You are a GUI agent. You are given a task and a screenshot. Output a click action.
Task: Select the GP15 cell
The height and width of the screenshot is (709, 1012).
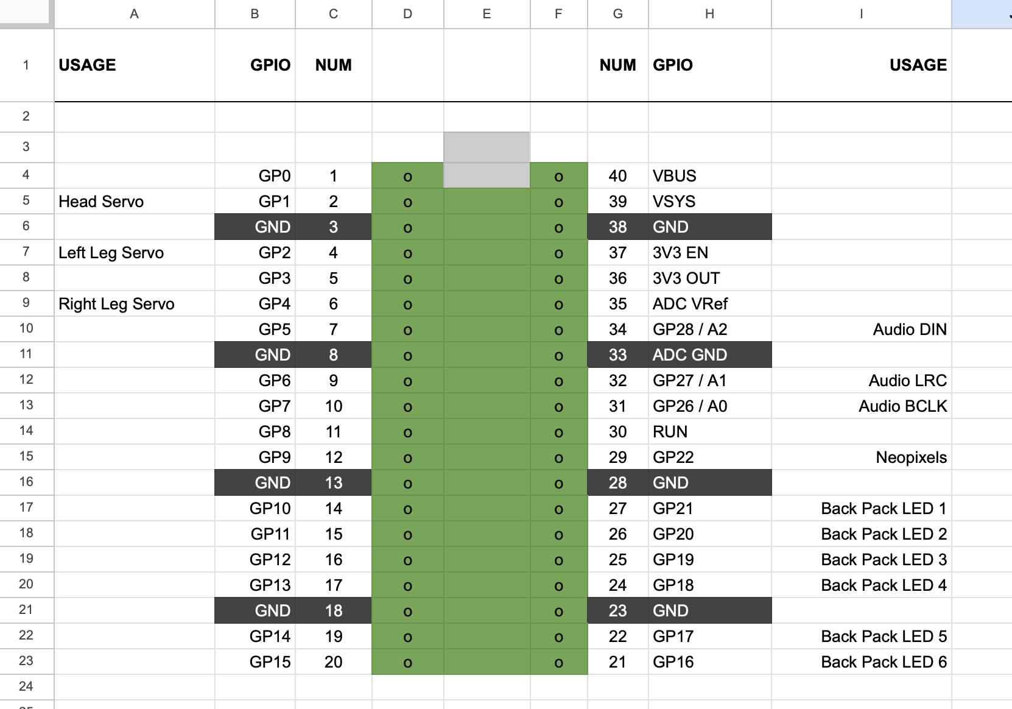pyautogui.click(x=255, y=661)
